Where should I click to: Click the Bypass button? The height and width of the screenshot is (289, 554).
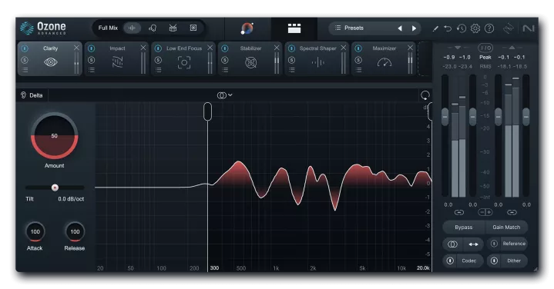pyautogui.click(x=464, y=228)
